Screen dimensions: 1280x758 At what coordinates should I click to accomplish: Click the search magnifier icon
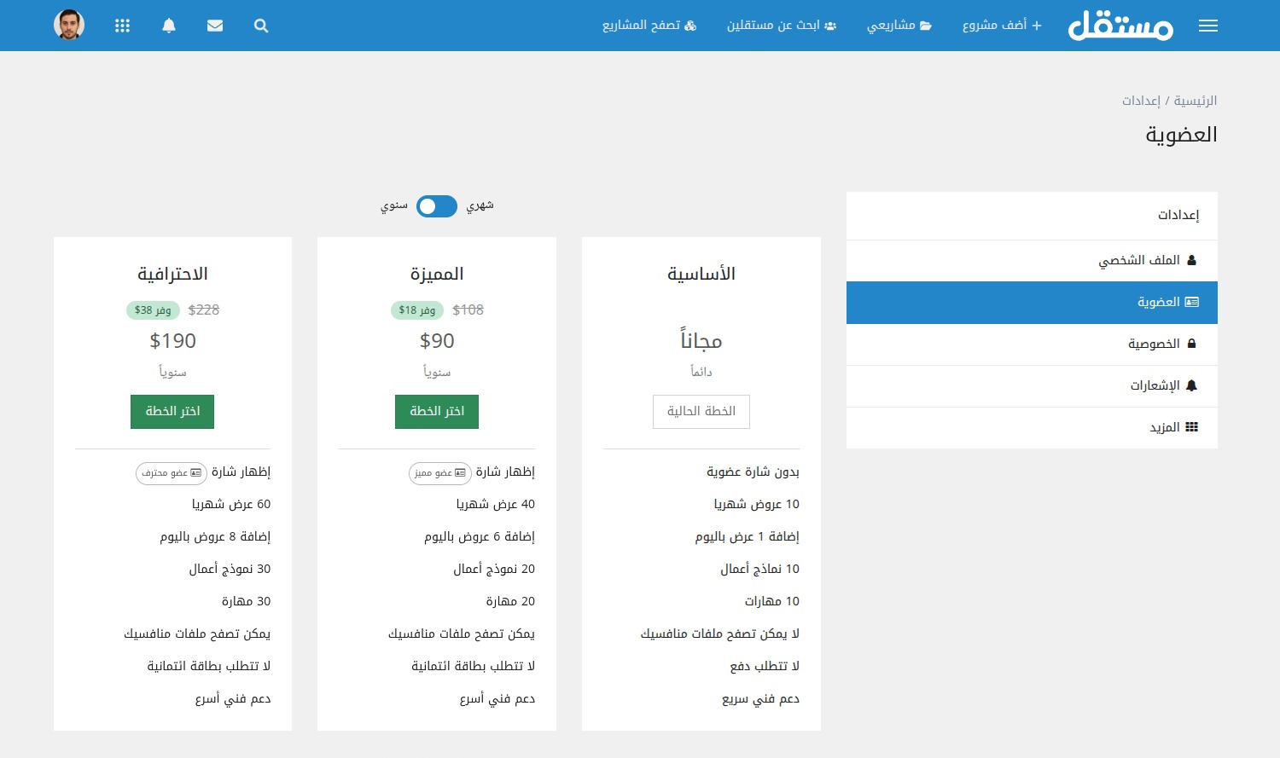coord(261,26)
